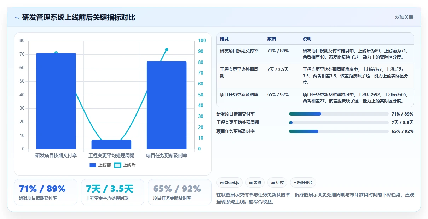Click the progress value 7天 / 3.5天
428x219 pixels.
403,123
